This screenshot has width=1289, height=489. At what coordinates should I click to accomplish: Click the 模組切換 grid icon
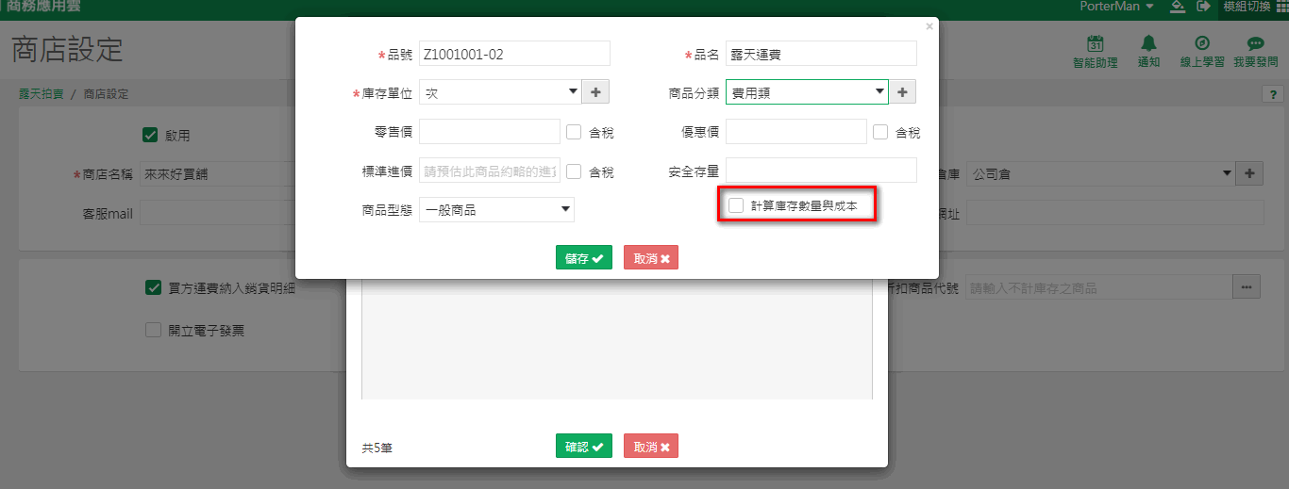[x=1281, y=7]
